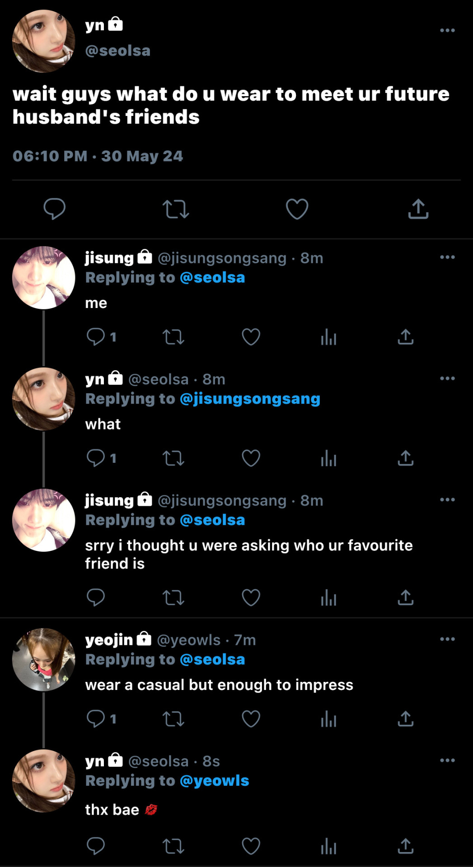Open yeojin's profile picture
The image size is (473, 867).
(44, 659)
